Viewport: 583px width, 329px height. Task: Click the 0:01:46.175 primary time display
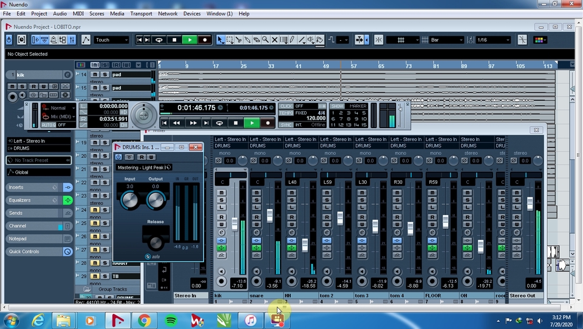196,108
